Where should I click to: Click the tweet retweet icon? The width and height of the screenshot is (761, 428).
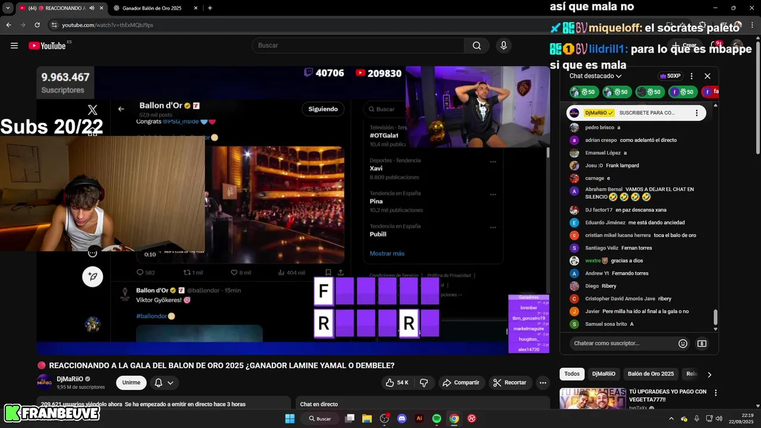point(187,272)
